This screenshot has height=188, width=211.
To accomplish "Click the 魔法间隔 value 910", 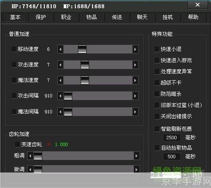I will (x=48, y=112).
